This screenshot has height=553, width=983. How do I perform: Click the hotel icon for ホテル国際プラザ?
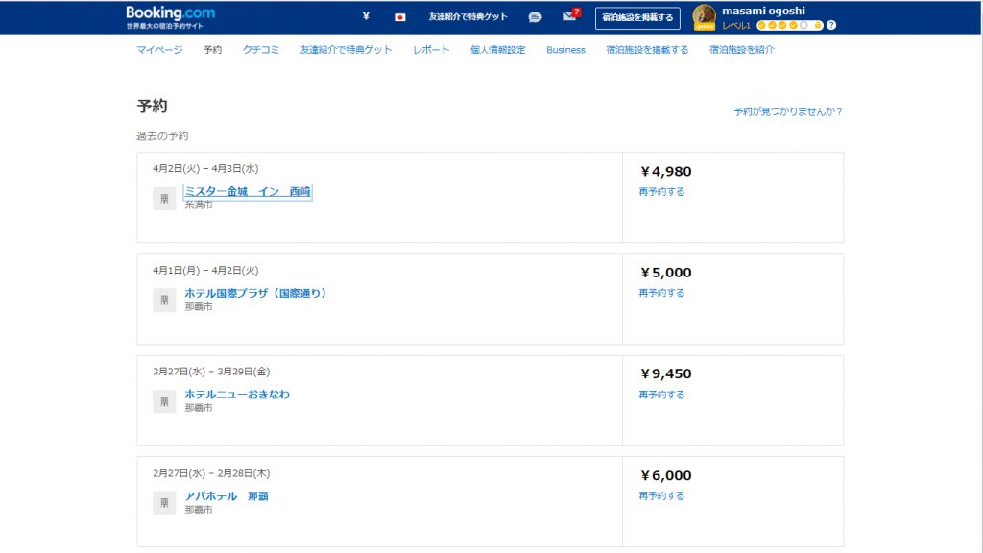tap(164, 301)
